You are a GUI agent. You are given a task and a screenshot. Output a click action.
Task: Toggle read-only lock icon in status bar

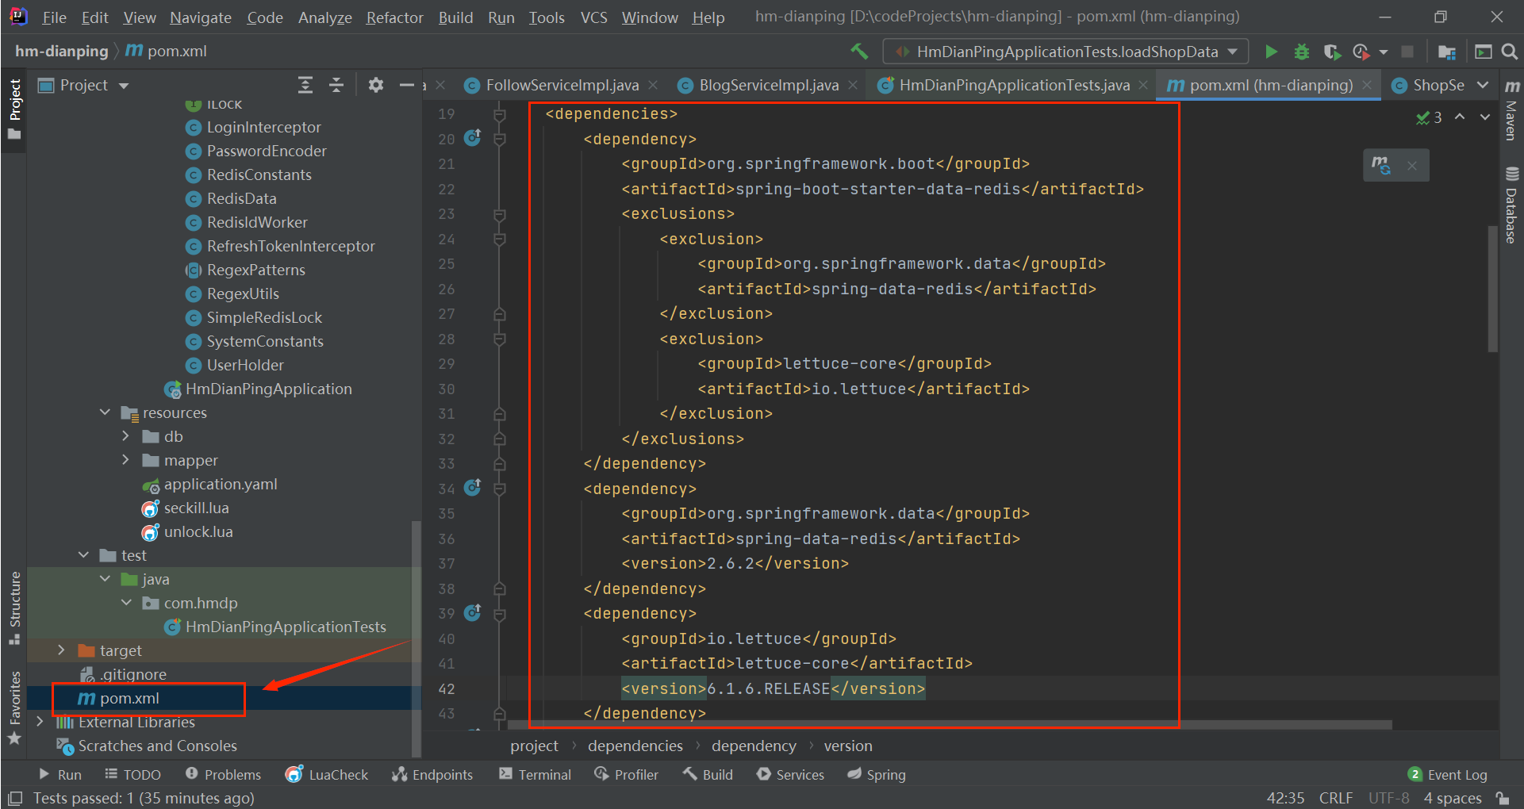pos(1503,798)
